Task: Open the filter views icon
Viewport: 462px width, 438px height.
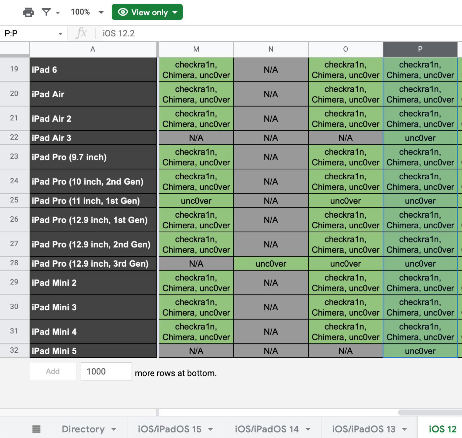Action: coord(46,12)
